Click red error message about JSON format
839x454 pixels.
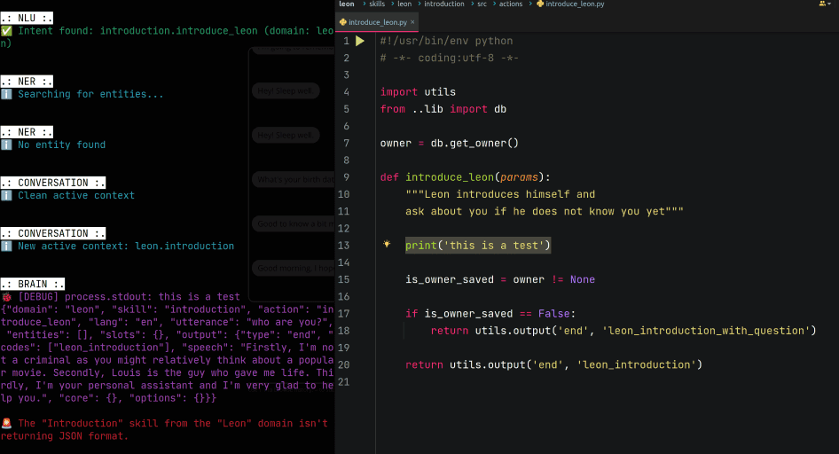point(164,430)
